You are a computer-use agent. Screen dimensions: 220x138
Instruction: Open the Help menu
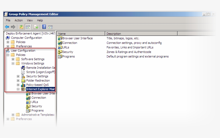(x=40, y=20)
